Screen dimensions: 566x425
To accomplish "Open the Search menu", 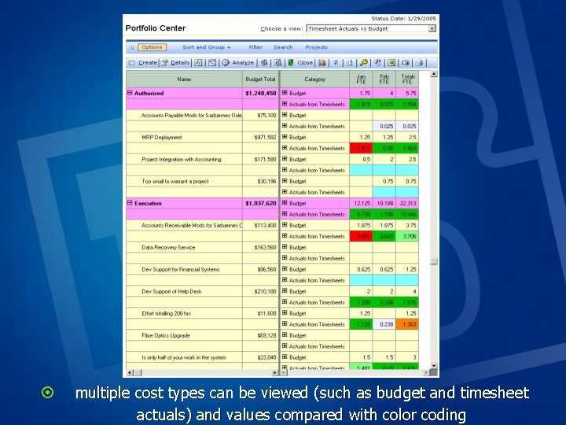I will click(x=283, y=47).
